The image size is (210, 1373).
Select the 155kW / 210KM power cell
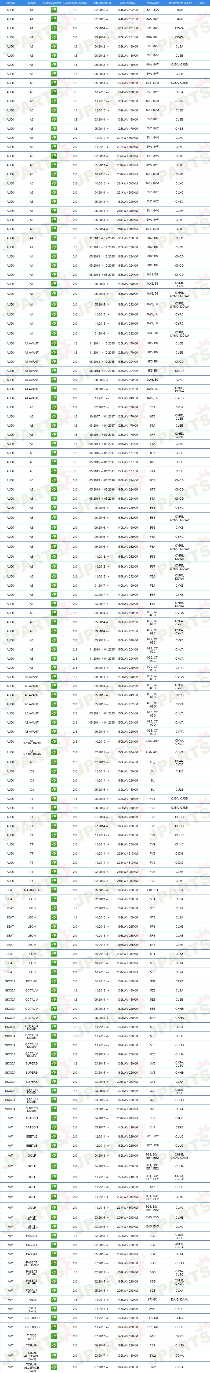tap(127, 1177)
